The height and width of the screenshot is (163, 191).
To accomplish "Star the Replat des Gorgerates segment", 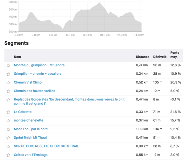I will click(8, 100).
